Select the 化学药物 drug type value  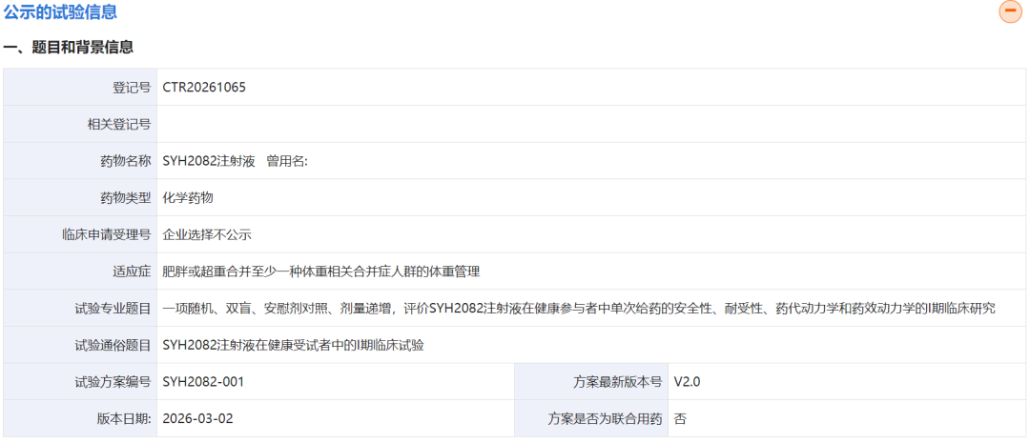[x=188, y=197]
